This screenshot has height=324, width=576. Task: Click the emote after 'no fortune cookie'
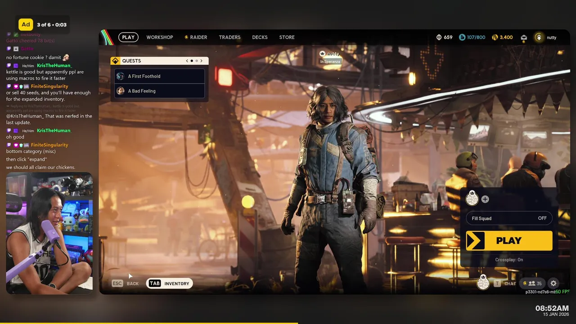pos(66,57)
